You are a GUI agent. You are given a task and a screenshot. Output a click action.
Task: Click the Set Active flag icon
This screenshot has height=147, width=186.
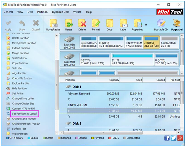[x=8, y=94]
